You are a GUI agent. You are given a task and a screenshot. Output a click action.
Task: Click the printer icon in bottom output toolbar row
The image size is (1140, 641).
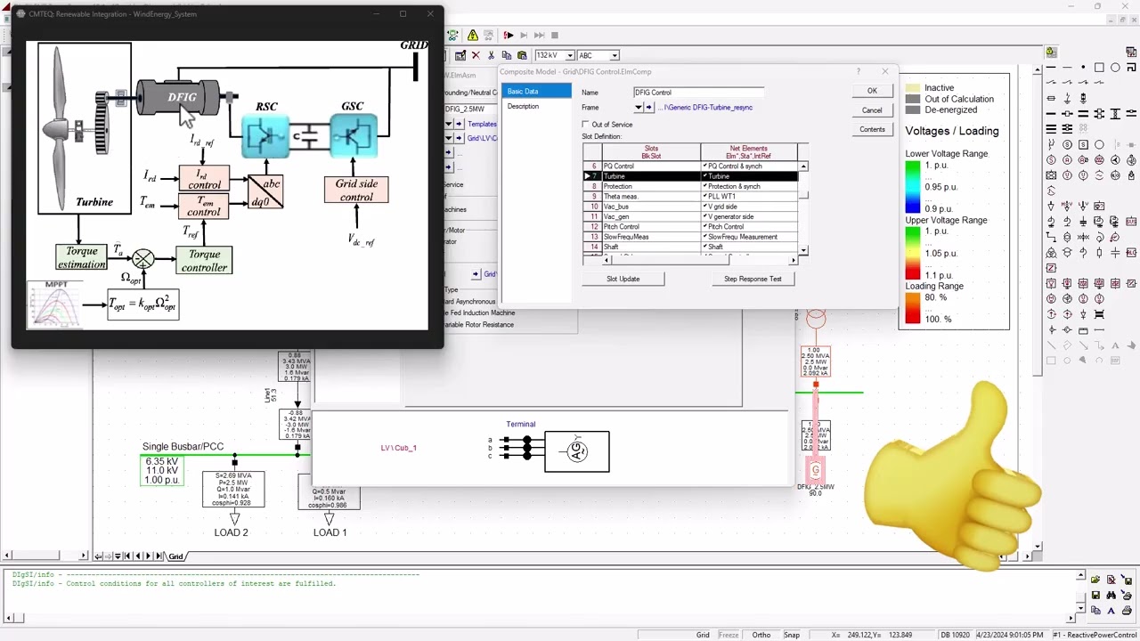pyautogui.click(x=1127, y=611)
